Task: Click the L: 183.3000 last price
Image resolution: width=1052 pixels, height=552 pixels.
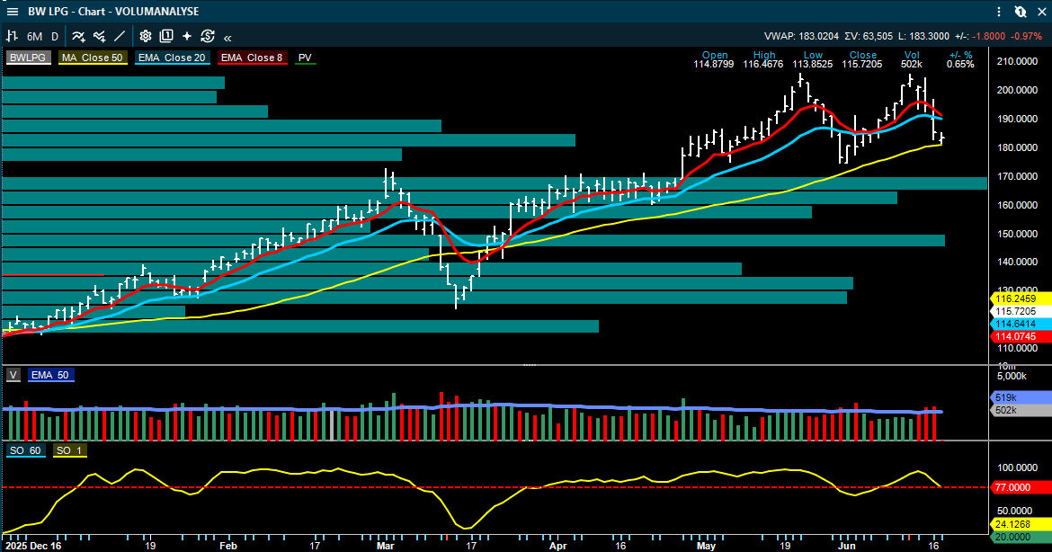Action: pos(923,36)
